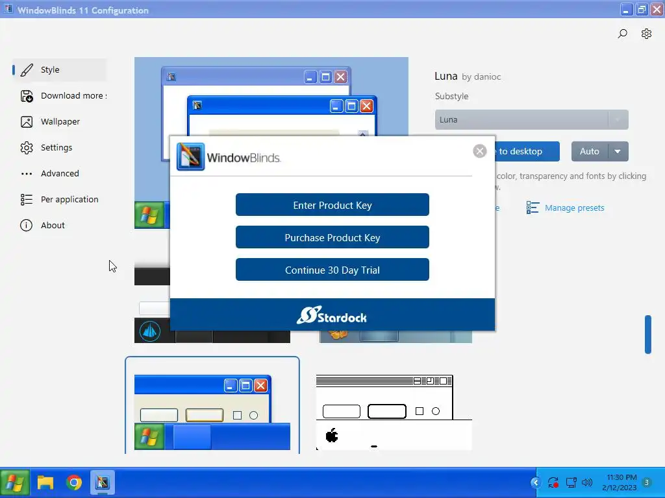Click Enter Product Key button
Screen dimensions: 665x498
[332, 205]
